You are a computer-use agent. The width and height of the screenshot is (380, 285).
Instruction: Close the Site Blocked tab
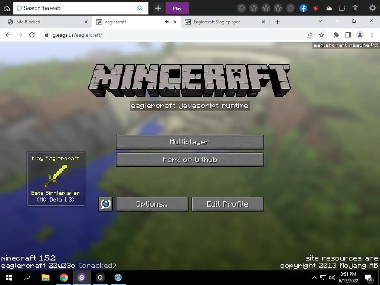point(86,22)
